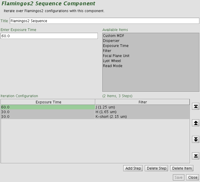Viewport: 200px width, 182px height.
Task: Click the Delete Step button
Action: 157,168
